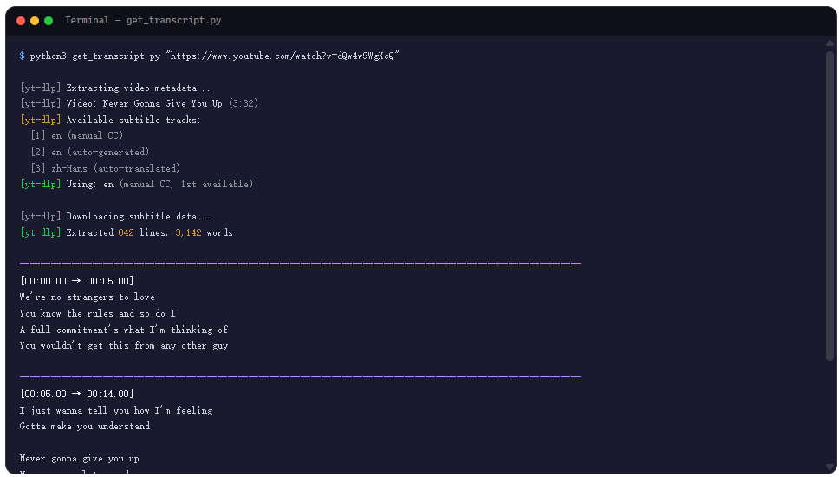
Task: Click the lyric 'We're no strangers to love'
Action: click(88, 297)
